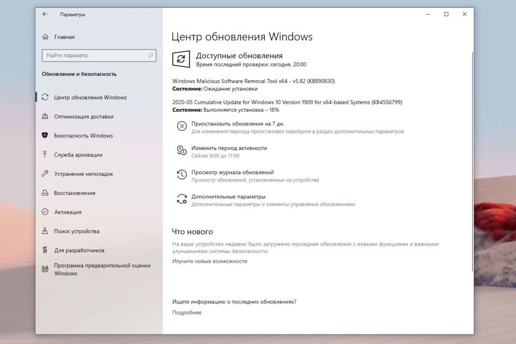The width and height of the screenshot is (516, 344).
Task: Open the update history icon
Action: pos(182,175)
